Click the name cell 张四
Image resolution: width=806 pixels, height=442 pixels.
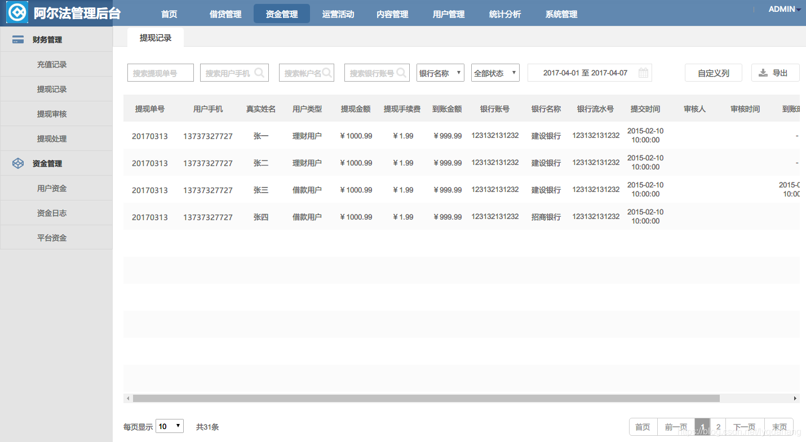261,217
